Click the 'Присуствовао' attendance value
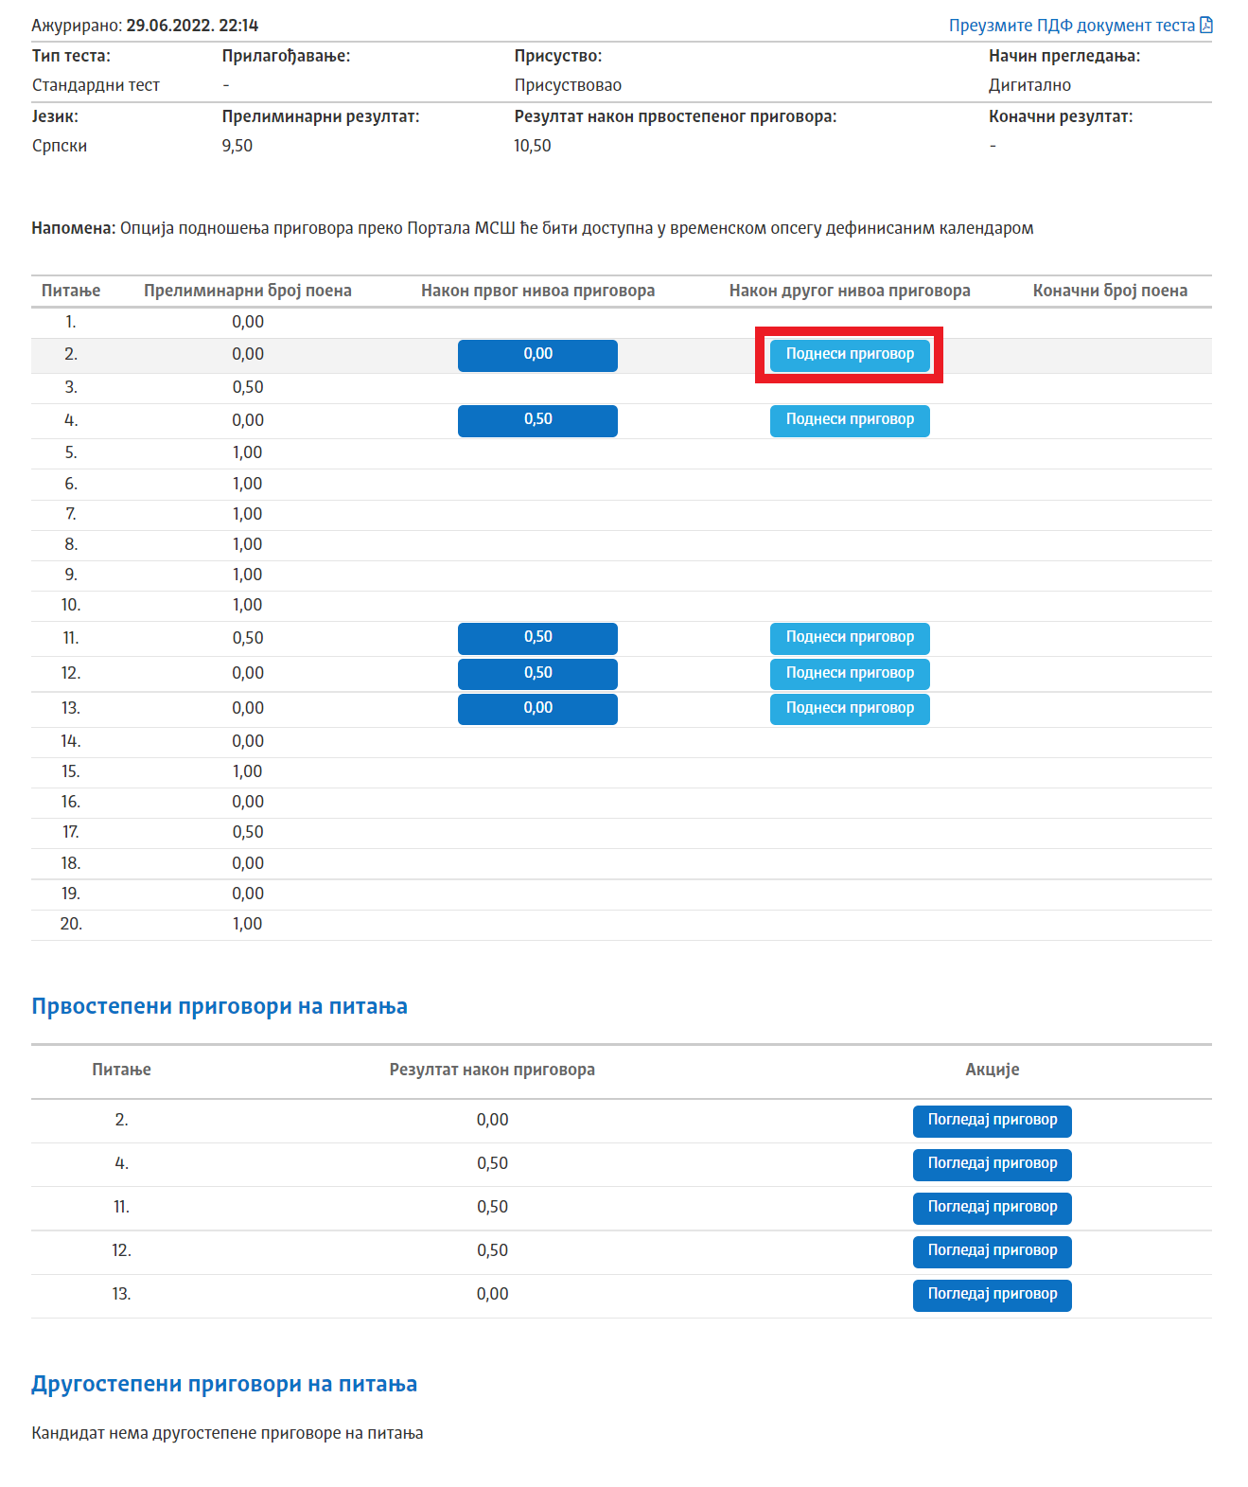Screen dimensions: 1248x1487 568,85
